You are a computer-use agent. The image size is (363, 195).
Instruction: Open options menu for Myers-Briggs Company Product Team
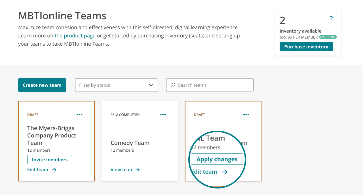pyautogui.click(x=79, y=115)
